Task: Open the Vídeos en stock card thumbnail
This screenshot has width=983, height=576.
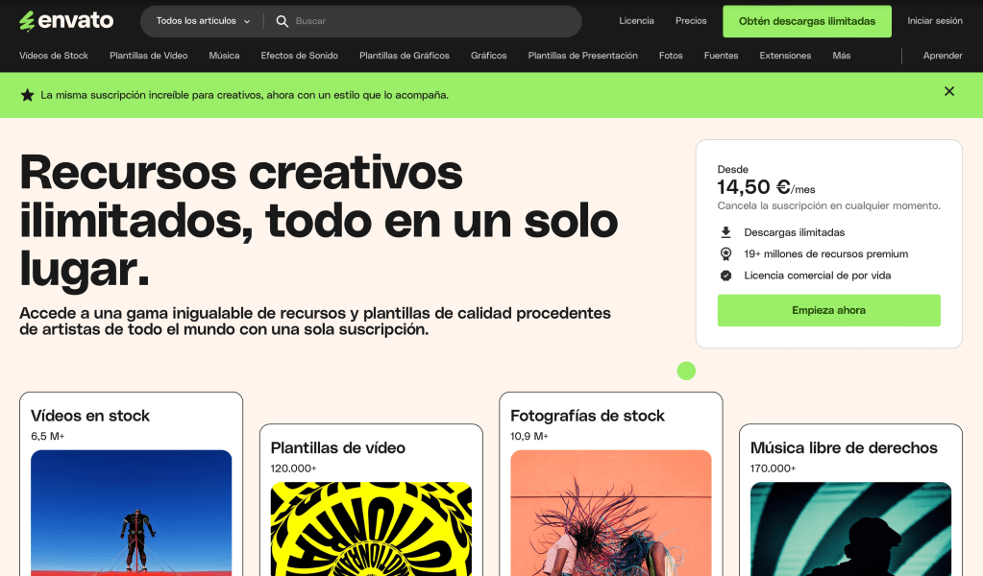Action: point(132,512)
